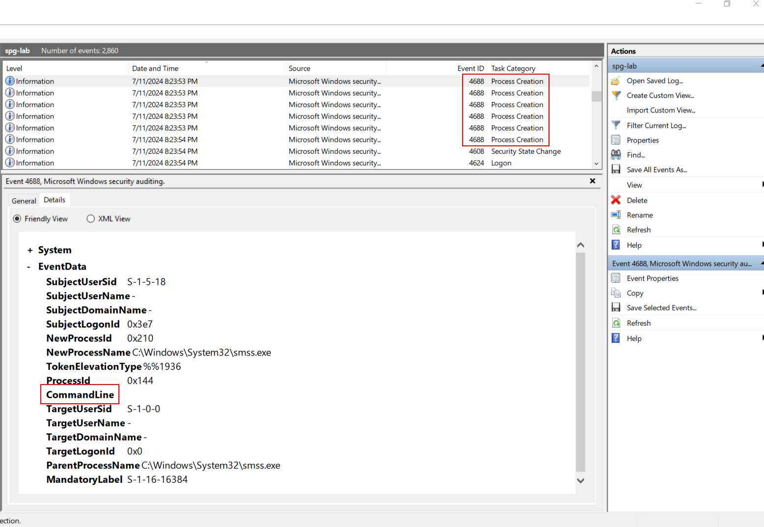Click Save Selected Events action
Viewport: 764px width, 527px height.
click(661, 308)
